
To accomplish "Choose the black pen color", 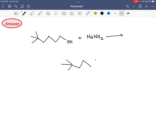I will 102,13.
